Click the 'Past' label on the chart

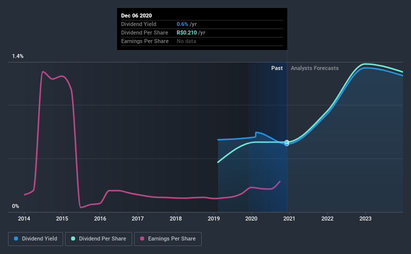pyautogui.click(x=277, y=68)
